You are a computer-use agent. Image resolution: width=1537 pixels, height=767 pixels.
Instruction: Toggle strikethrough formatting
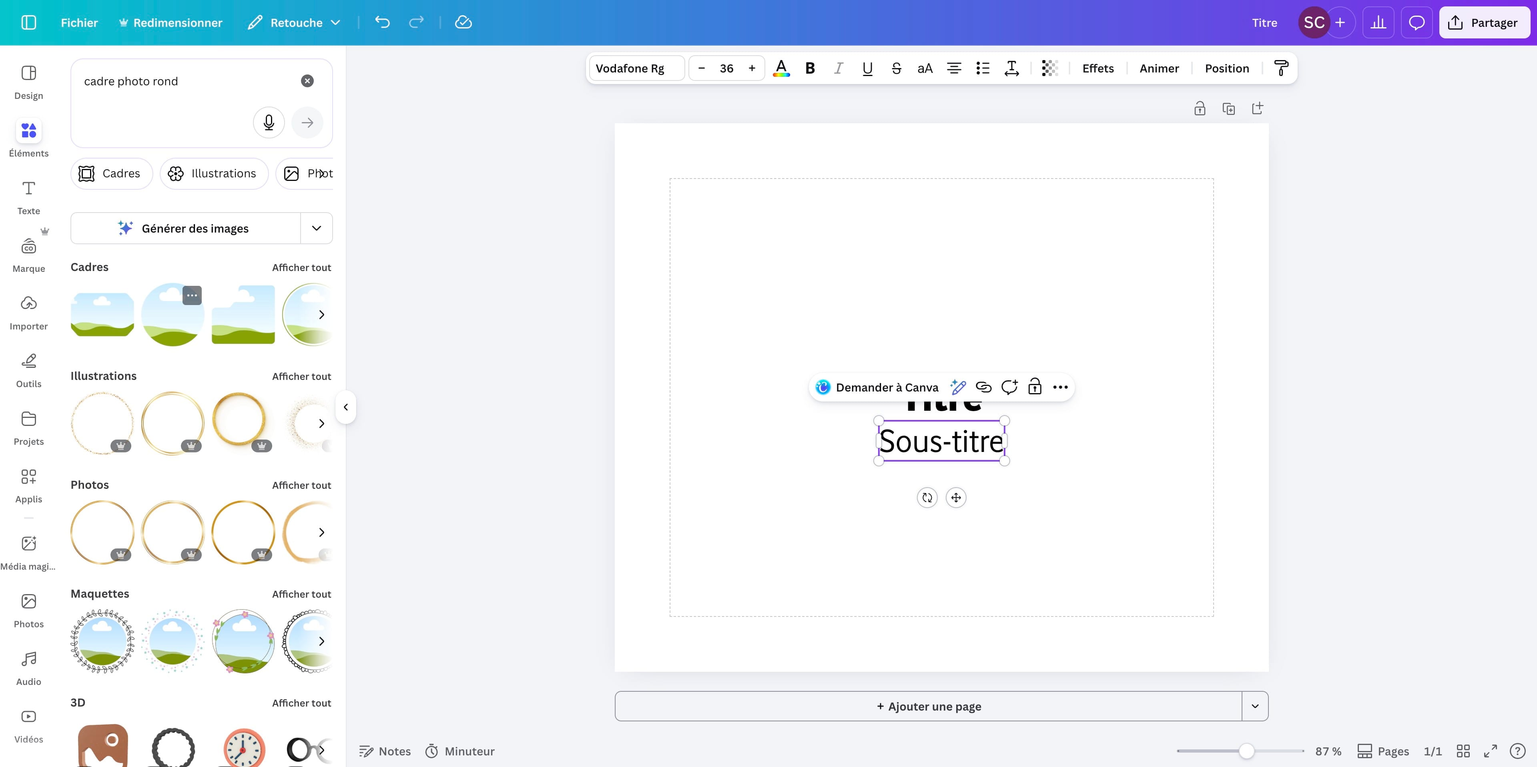click(896, 68)
